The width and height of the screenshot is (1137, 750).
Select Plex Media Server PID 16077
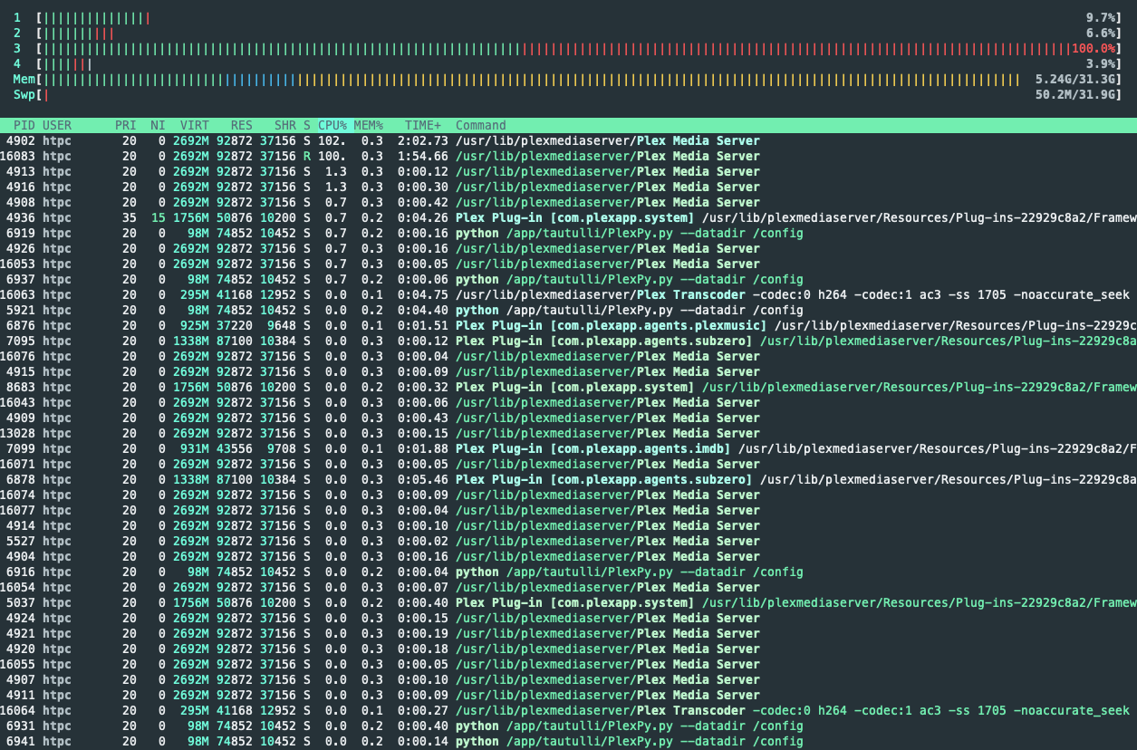568,510
